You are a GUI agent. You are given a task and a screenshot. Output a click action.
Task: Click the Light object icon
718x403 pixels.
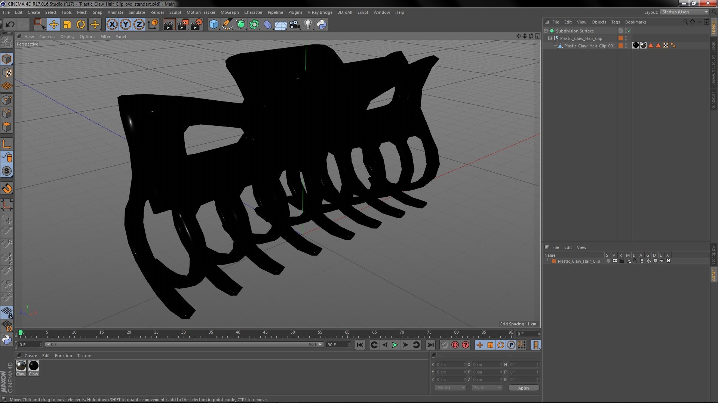click(x=308, y=25)
